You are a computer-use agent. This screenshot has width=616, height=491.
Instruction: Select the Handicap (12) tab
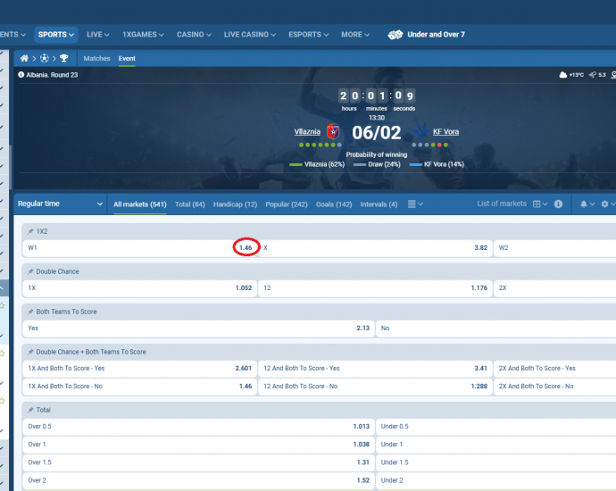pyautogui.click(x=235, y=204)
